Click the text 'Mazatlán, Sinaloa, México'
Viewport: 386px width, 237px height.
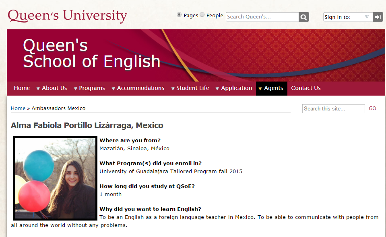pyautogui.click(x=134, y=149)
